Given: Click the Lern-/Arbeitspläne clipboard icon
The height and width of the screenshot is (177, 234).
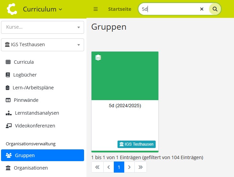Looking at the screenshot, I should pos(7,88).
